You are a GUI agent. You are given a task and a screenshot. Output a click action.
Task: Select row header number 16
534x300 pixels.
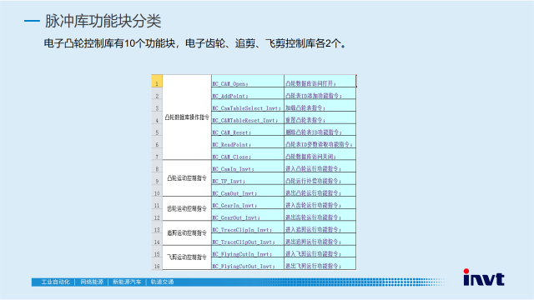pyautogui.click(x=157, y=266)
